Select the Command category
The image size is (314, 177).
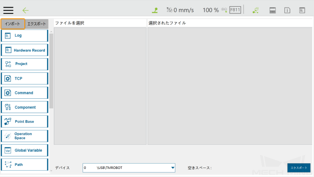[x=25, y=93]
